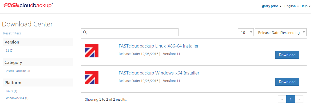
Task: Open FASTcloudbackup Windows_x64 Installer link
Action: tap(159, 73)
